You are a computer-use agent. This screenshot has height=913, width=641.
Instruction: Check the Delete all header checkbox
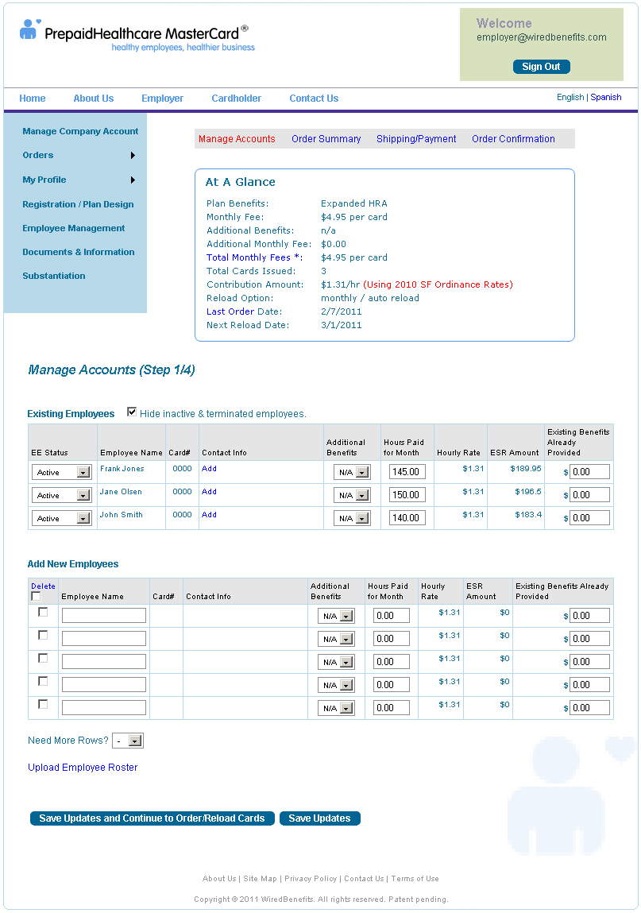36,596
